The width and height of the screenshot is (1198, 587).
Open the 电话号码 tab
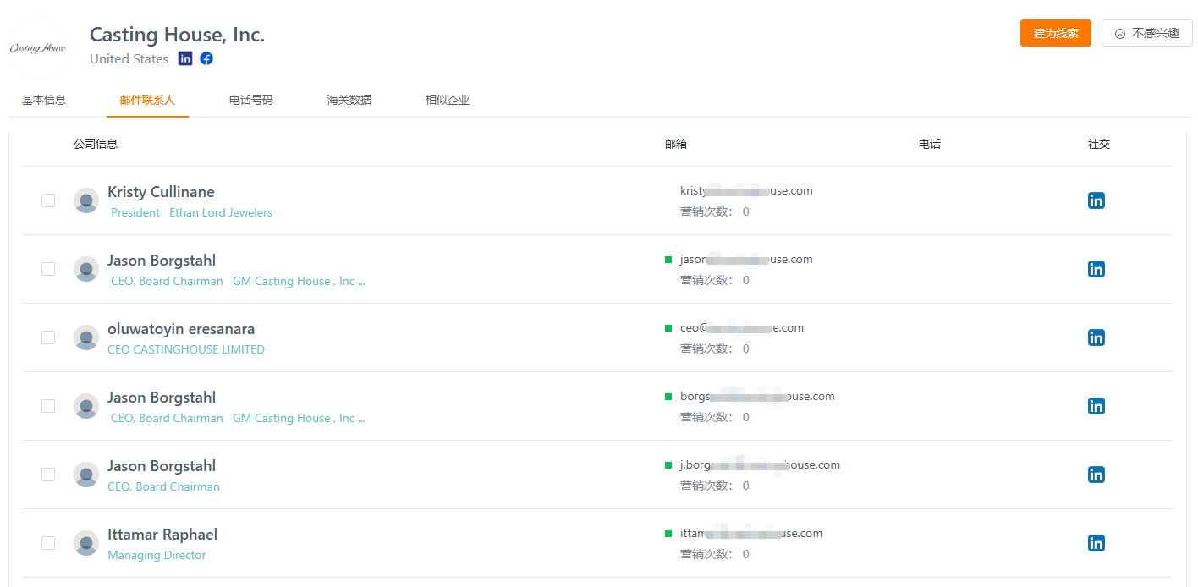tap(251, 100)
